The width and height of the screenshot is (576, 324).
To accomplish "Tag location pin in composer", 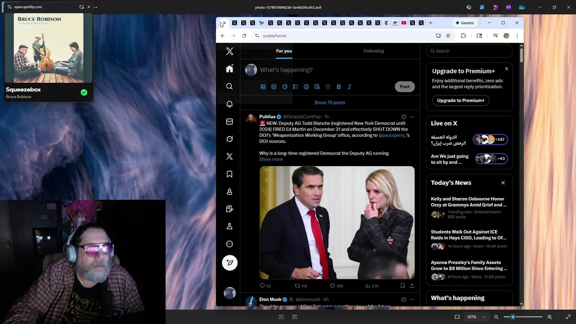I will [x=328, y=87].
